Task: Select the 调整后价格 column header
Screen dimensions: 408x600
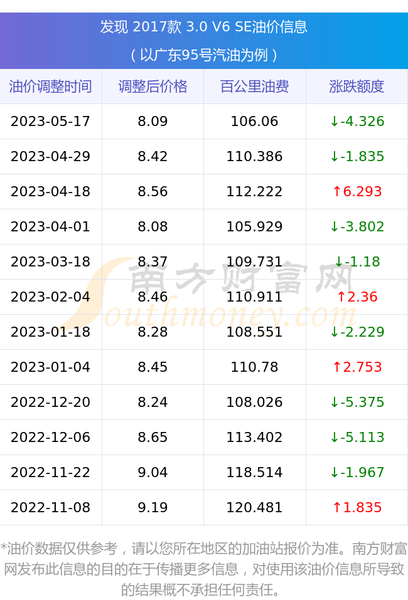Action: click(153, 87)
